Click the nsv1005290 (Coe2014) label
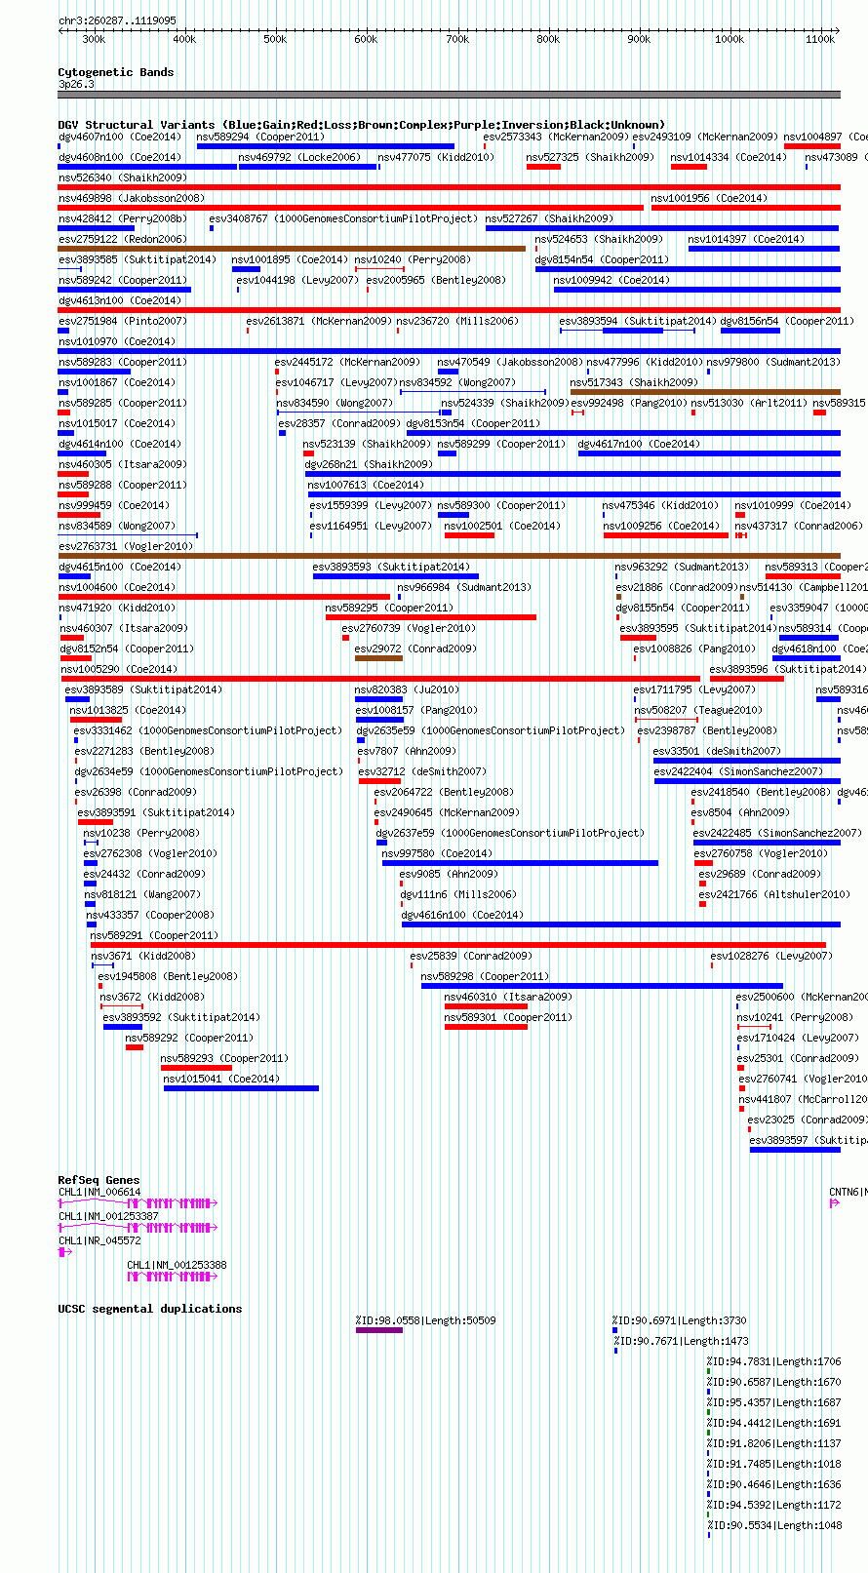868x1573 pixels. [x=119, y=669]
